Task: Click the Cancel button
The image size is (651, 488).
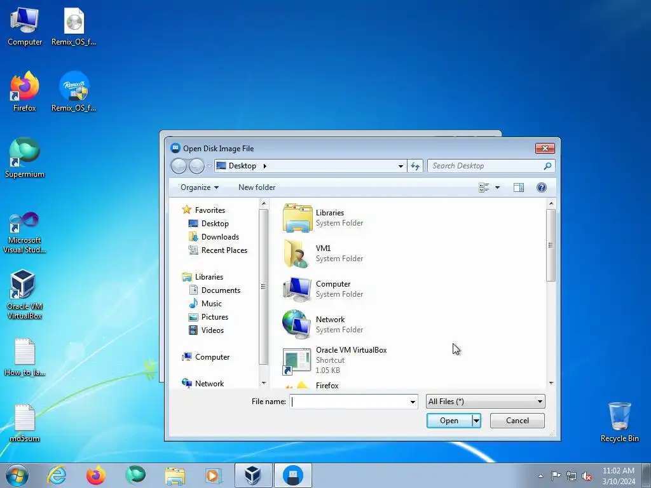Action: tap(517, 421)
